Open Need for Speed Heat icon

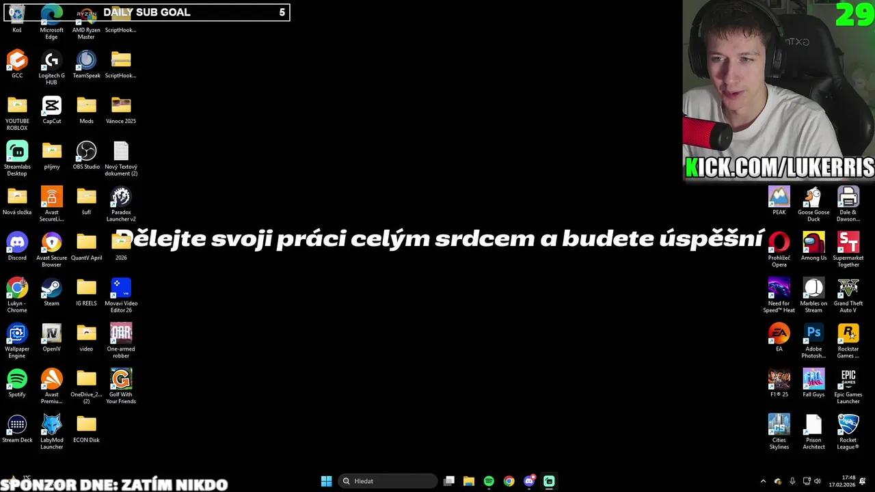click(779, 288)
